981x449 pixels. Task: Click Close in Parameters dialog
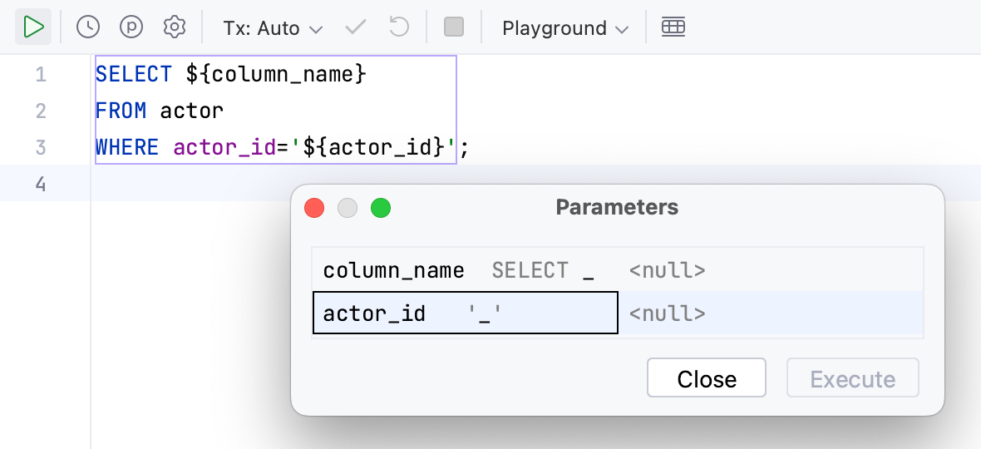tap(706, 379)
